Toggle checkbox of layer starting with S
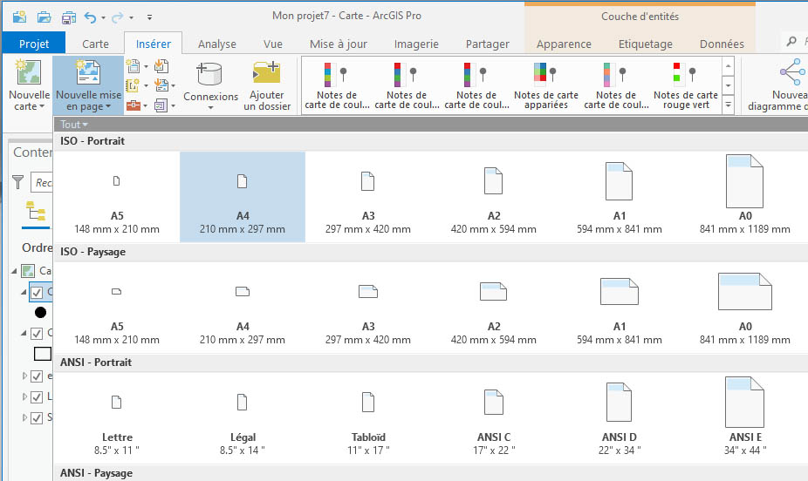The height and width of the screenshot is (481, 808). tap(37, 418)
